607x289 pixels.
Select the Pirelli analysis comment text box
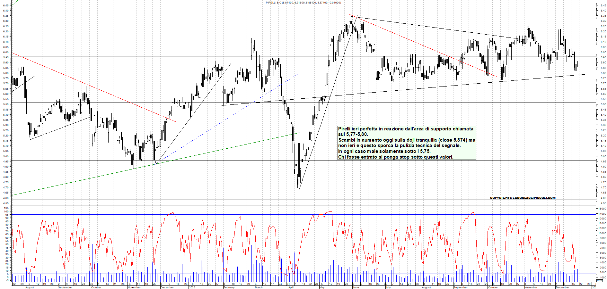pyautogui.click(x=406, y=143)
